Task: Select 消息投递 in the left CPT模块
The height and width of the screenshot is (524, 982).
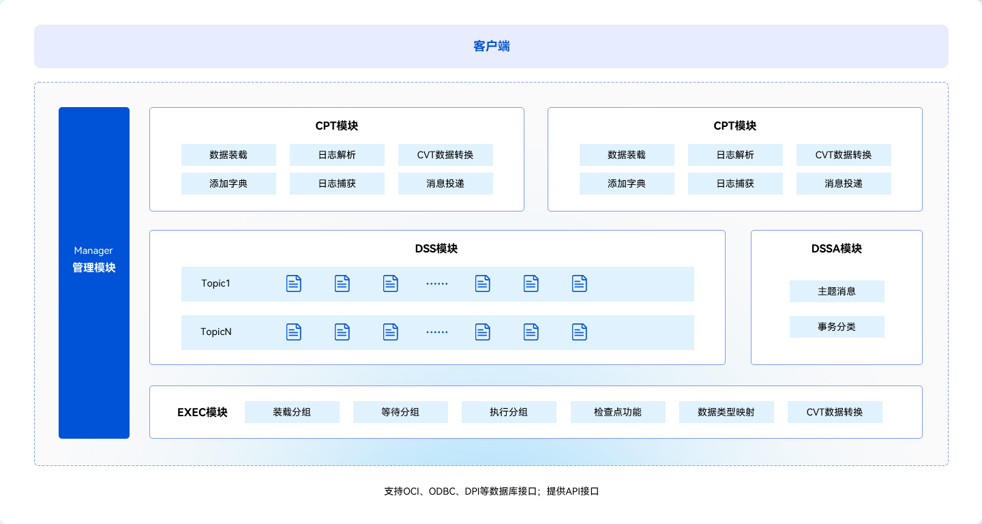Action: point(446,184)
